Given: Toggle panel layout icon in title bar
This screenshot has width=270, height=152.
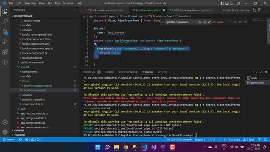Looking at the screenshot, I should coord(227,3).
